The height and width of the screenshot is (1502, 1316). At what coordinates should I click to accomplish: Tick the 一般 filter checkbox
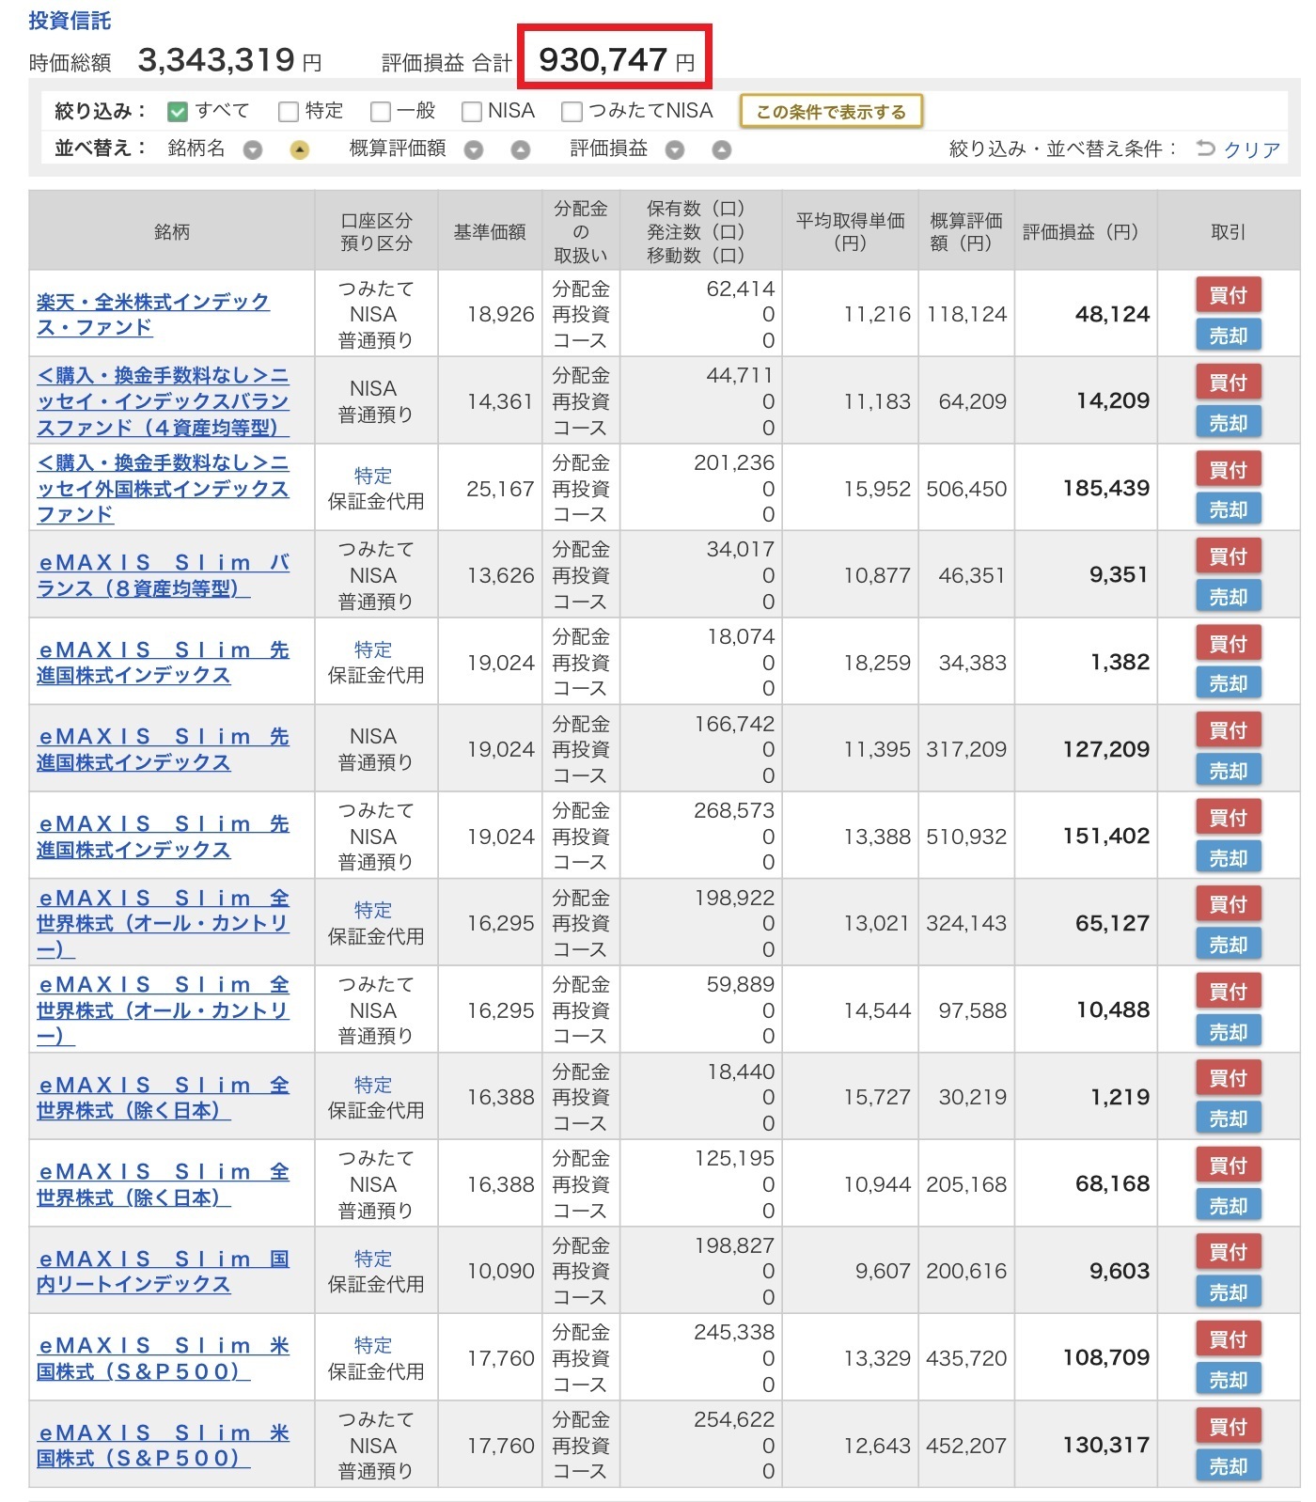click(381, 112)
